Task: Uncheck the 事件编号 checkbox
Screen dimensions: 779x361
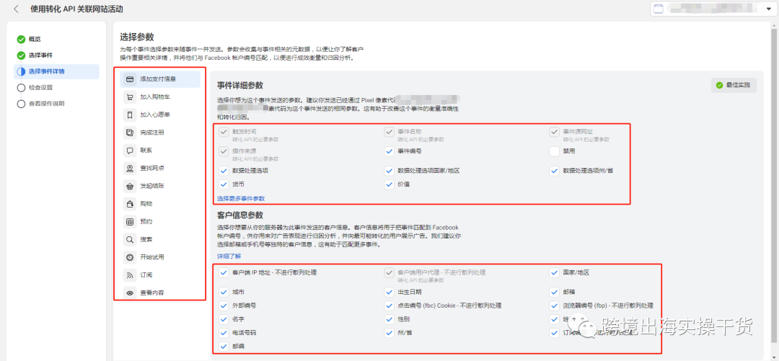Action: (x=389, y=151)
